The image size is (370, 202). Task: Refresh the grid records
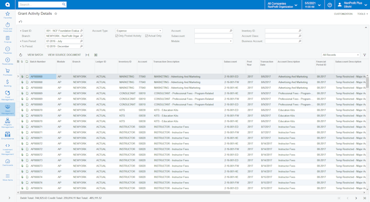coord(21,55)
